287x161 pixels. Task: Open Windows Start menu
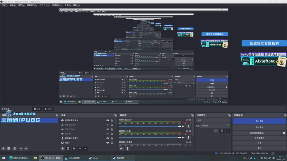[x=4, y=158]
